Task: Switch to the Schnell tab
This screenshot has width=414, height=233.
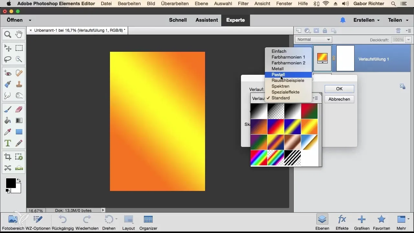Action: click(178, 20)
